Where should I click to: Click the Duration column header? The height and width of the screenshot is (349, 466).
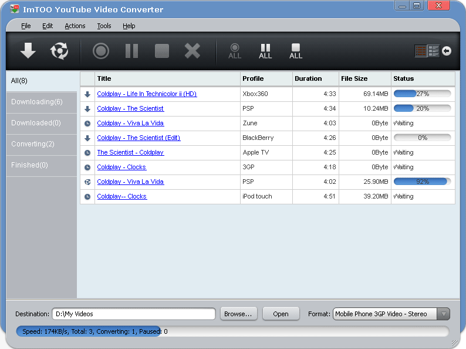coord(316,79)
